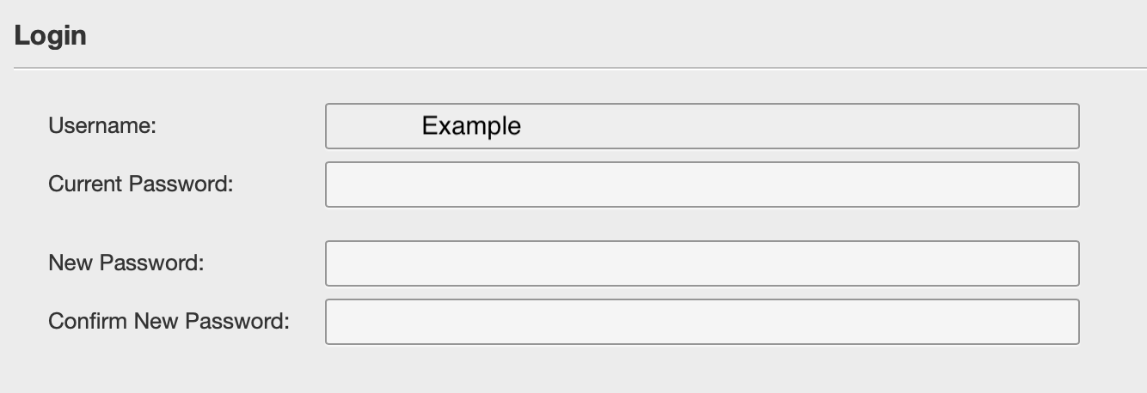Click the "New Password:" label text
The image size is (1147, 393).
(126, 263)
